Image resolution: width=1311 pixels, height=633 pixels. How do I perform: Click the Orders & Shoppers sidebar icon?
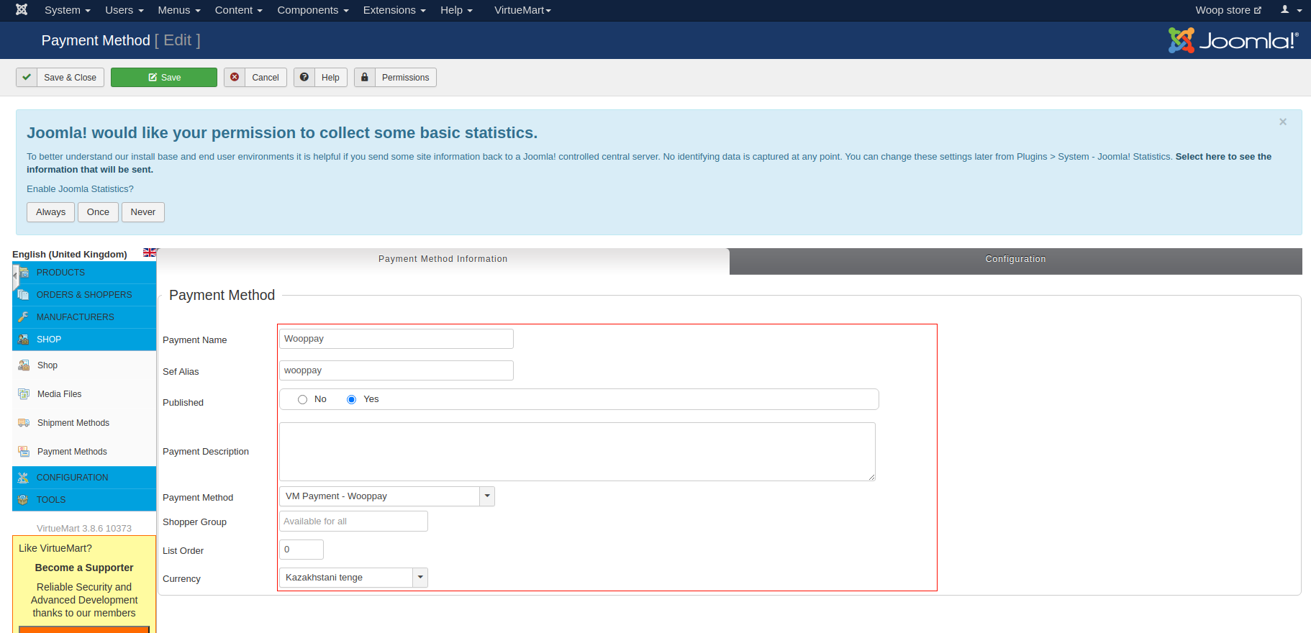pos(24,295)
